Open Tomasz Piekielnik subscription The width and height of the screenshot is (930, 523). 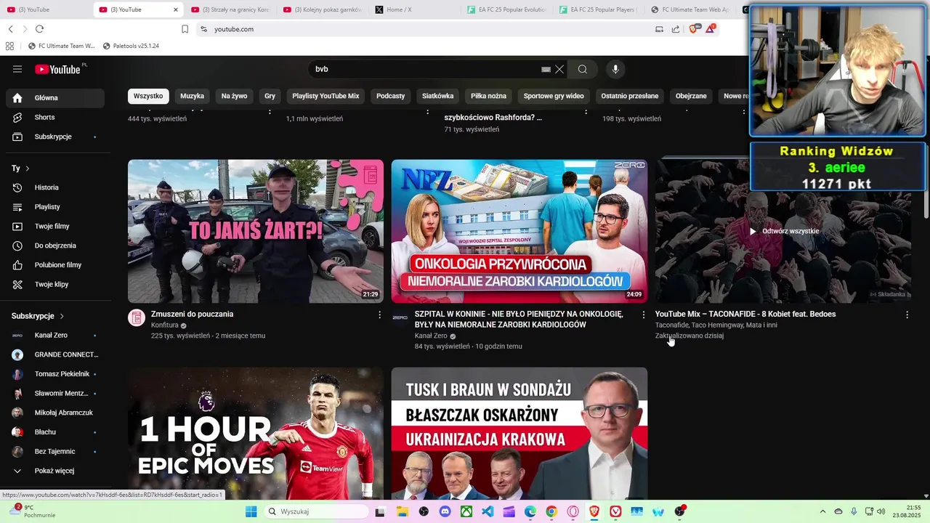55,374
